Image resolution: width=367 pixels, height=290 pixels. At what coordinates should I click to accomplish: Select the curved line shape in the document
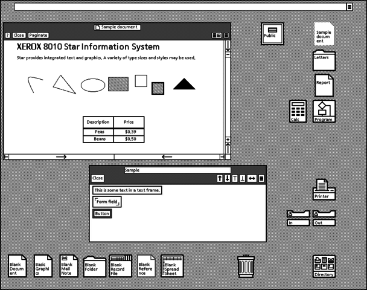tap(34, 85)
